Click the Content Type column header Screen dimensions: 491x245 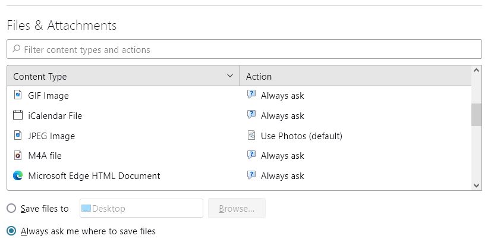119,76
